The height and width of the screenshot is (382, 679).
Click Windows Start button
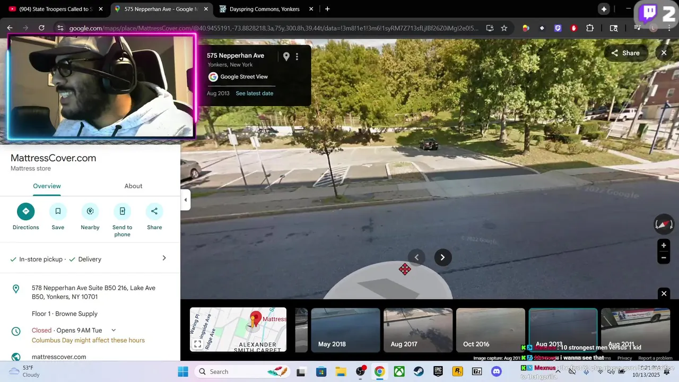[183, 371]
